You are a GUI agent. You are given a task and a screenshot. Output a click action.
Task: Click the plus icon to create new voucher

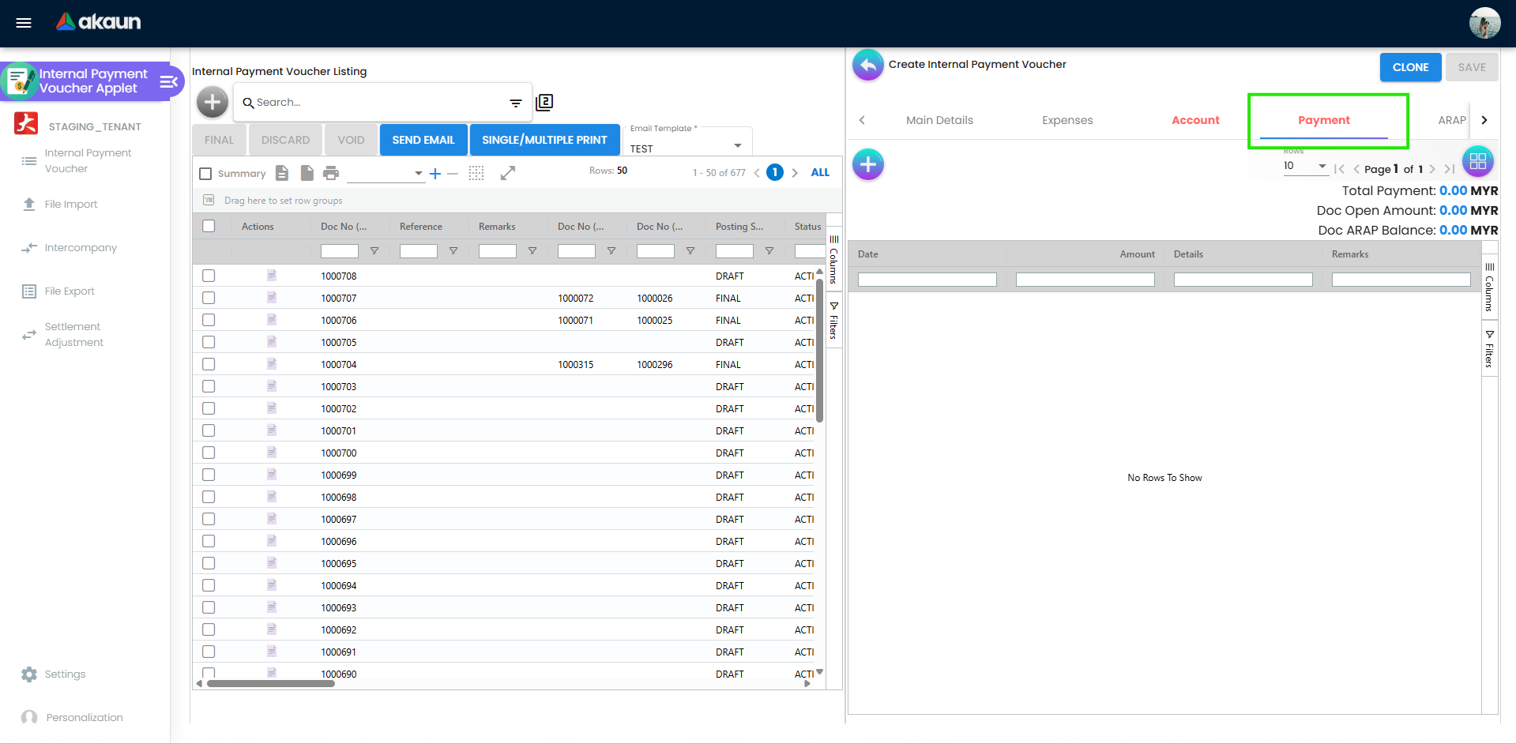click(212, 102)
